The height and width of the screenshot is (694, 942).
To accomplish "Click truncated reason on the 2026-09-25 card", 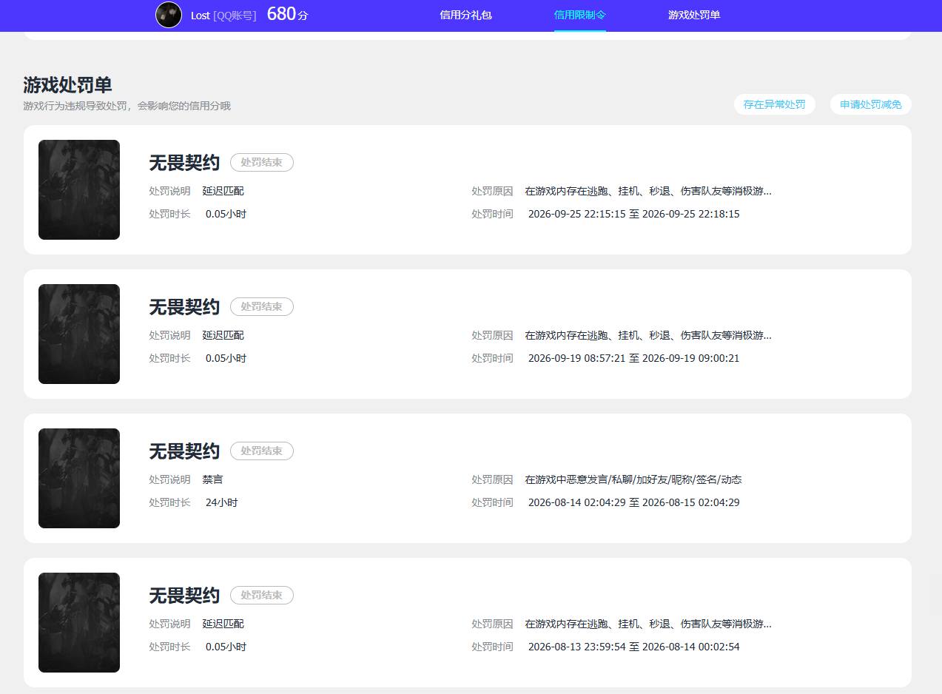I will tap(648, 191).
